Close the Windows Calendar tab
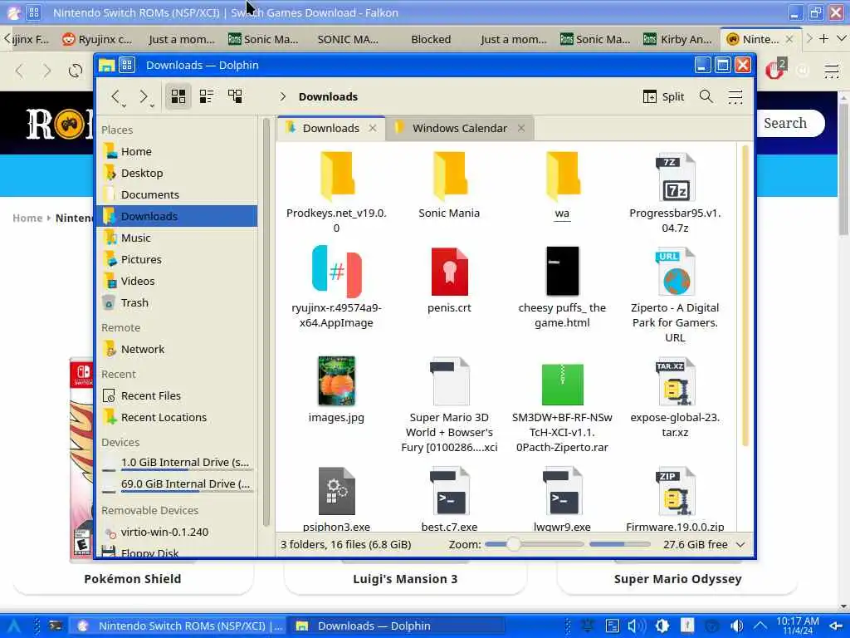Image resolution: width=850 pixels, height=638 pixels. pos(521,128)
